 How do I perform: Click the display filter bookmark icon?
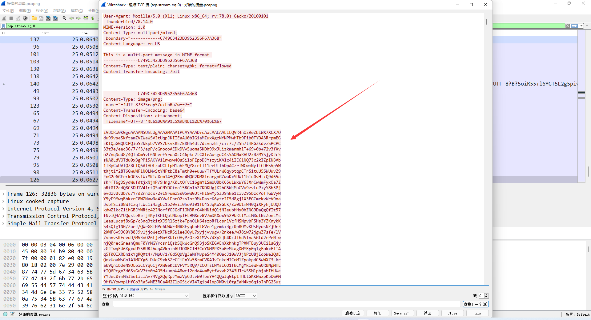coord(3,26)
